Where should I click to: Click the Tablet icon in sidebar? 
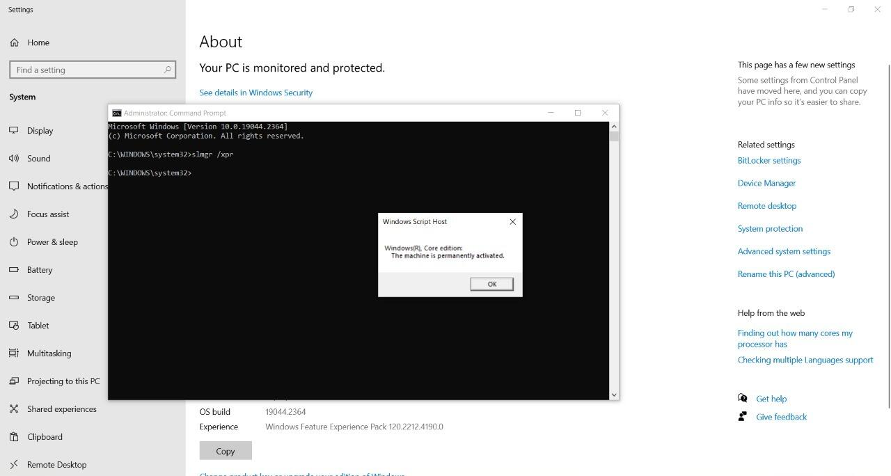[14, 325]
